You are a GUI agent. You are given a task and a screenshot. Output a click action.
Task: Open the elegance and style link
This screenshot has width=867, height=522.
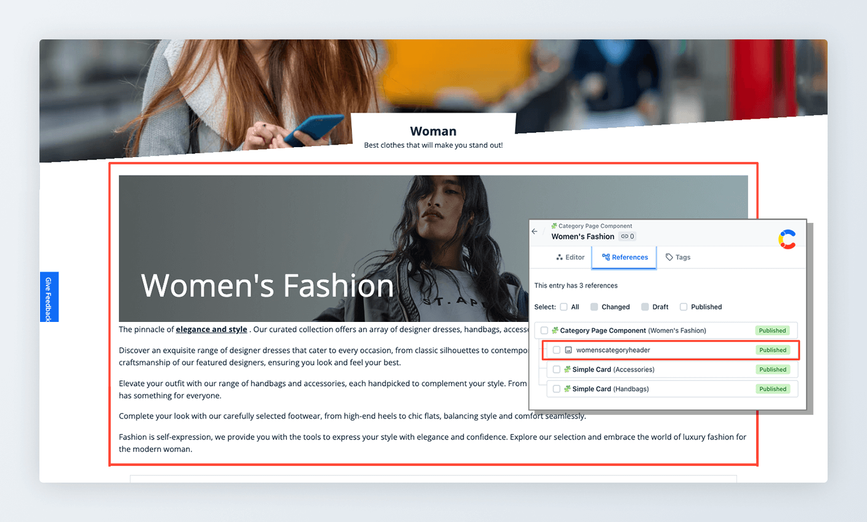[211, 329]
